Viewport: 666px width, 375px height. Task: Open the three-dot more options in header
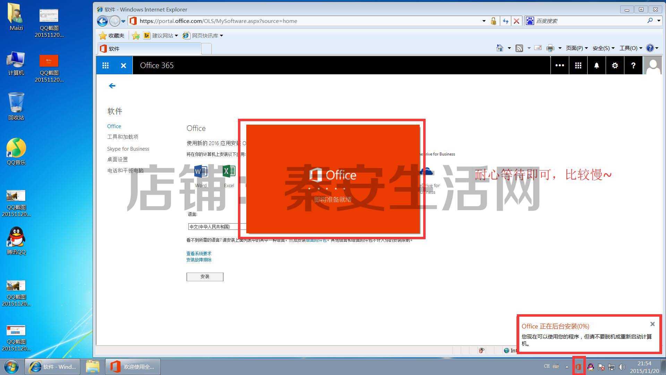[560, 65]
